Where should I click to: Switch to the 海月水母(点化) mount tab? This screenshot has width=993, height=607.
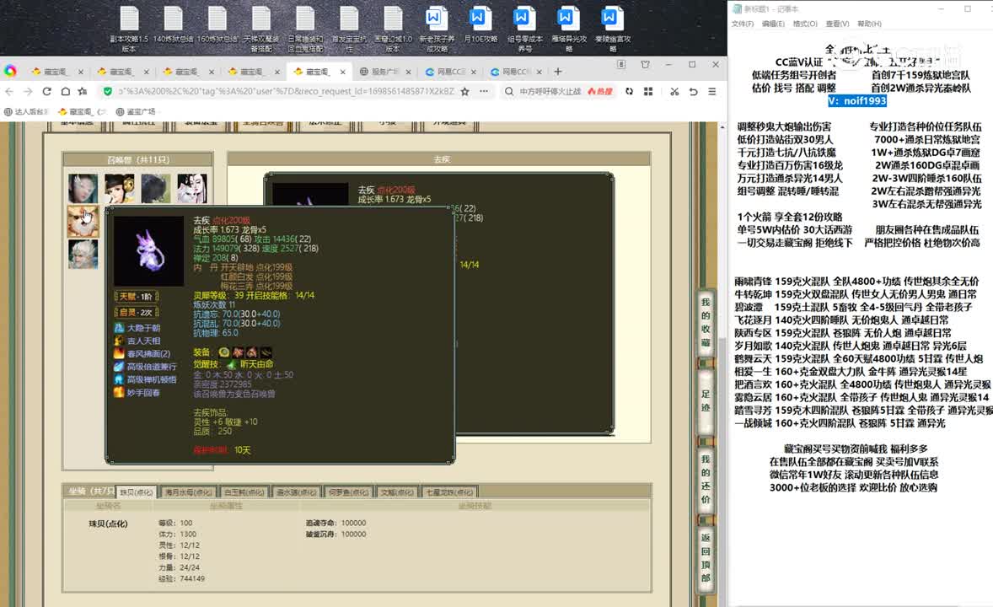click(x=188, y=492)
